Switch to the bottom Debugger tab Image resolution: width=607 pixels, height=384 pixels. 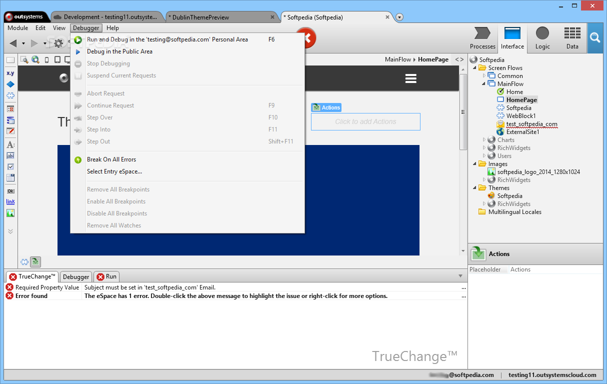pyautogui.click(x=76, y=276)
